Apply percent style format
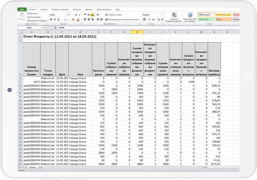This screenshot has width=257, height=180. point(149,19)
